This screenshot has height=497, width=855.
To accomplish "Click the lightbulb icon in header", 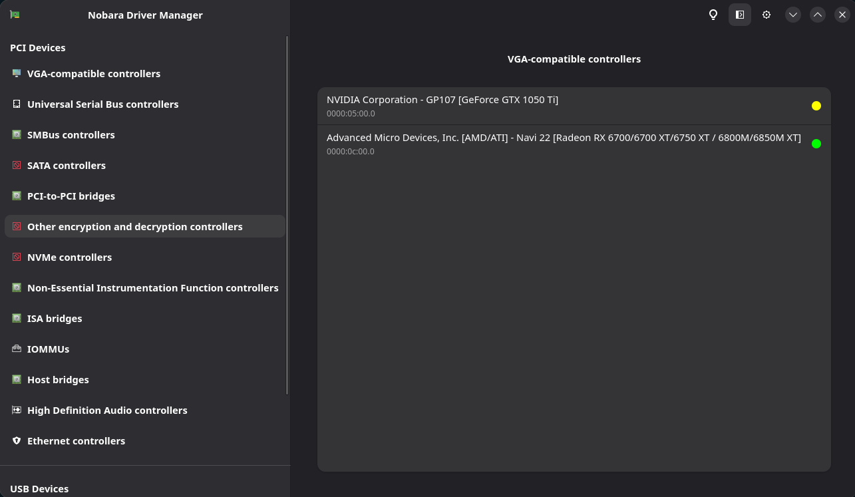I will [x=713, y=15].
